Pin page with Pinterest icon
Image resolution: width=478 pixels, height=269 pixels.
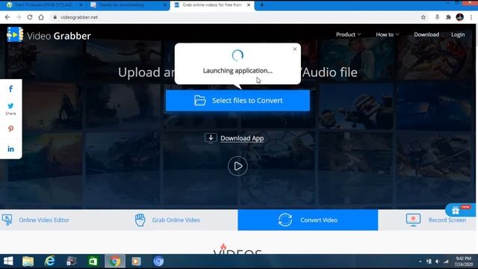point(10,129)
